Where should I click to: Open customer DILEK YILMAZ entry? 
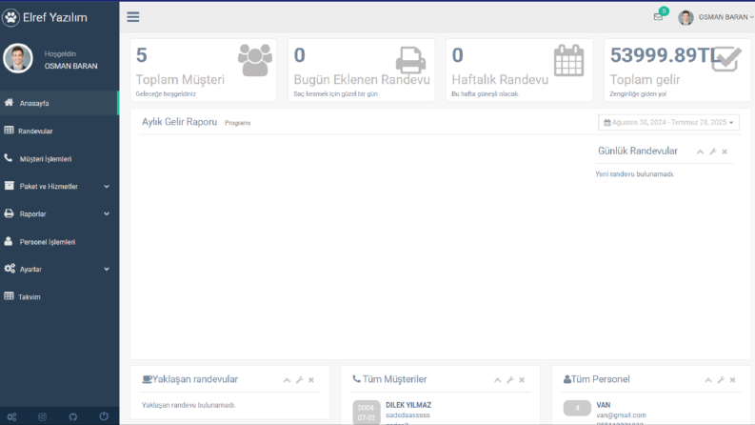tap(408, 405)
